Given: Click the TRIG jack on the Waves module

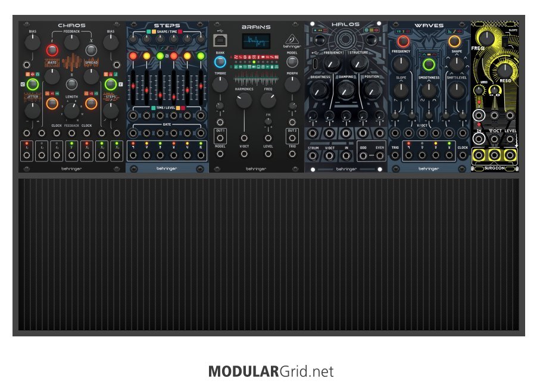Looking at the screenshot, I should tap(395, 155).
